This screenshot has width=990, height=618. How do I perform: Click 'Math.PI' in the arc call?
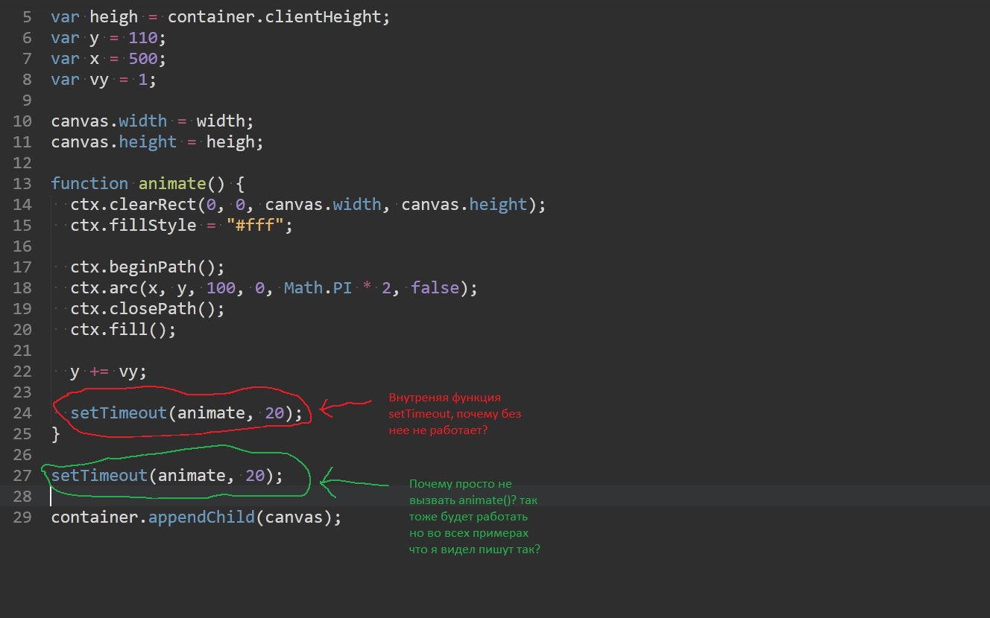click(x=318, y=288)
